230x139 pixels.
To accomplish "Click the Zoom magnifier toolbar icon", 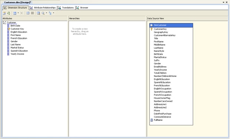I will [x=43, y=13].
